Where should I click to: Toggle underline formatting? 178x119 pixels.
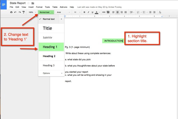pyautogui.click(x=92, y=12)
